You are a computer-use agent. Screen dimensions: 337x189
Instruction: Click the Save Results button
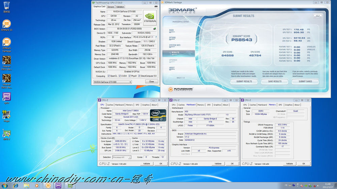pyautogui.click(x=275, y=81)
